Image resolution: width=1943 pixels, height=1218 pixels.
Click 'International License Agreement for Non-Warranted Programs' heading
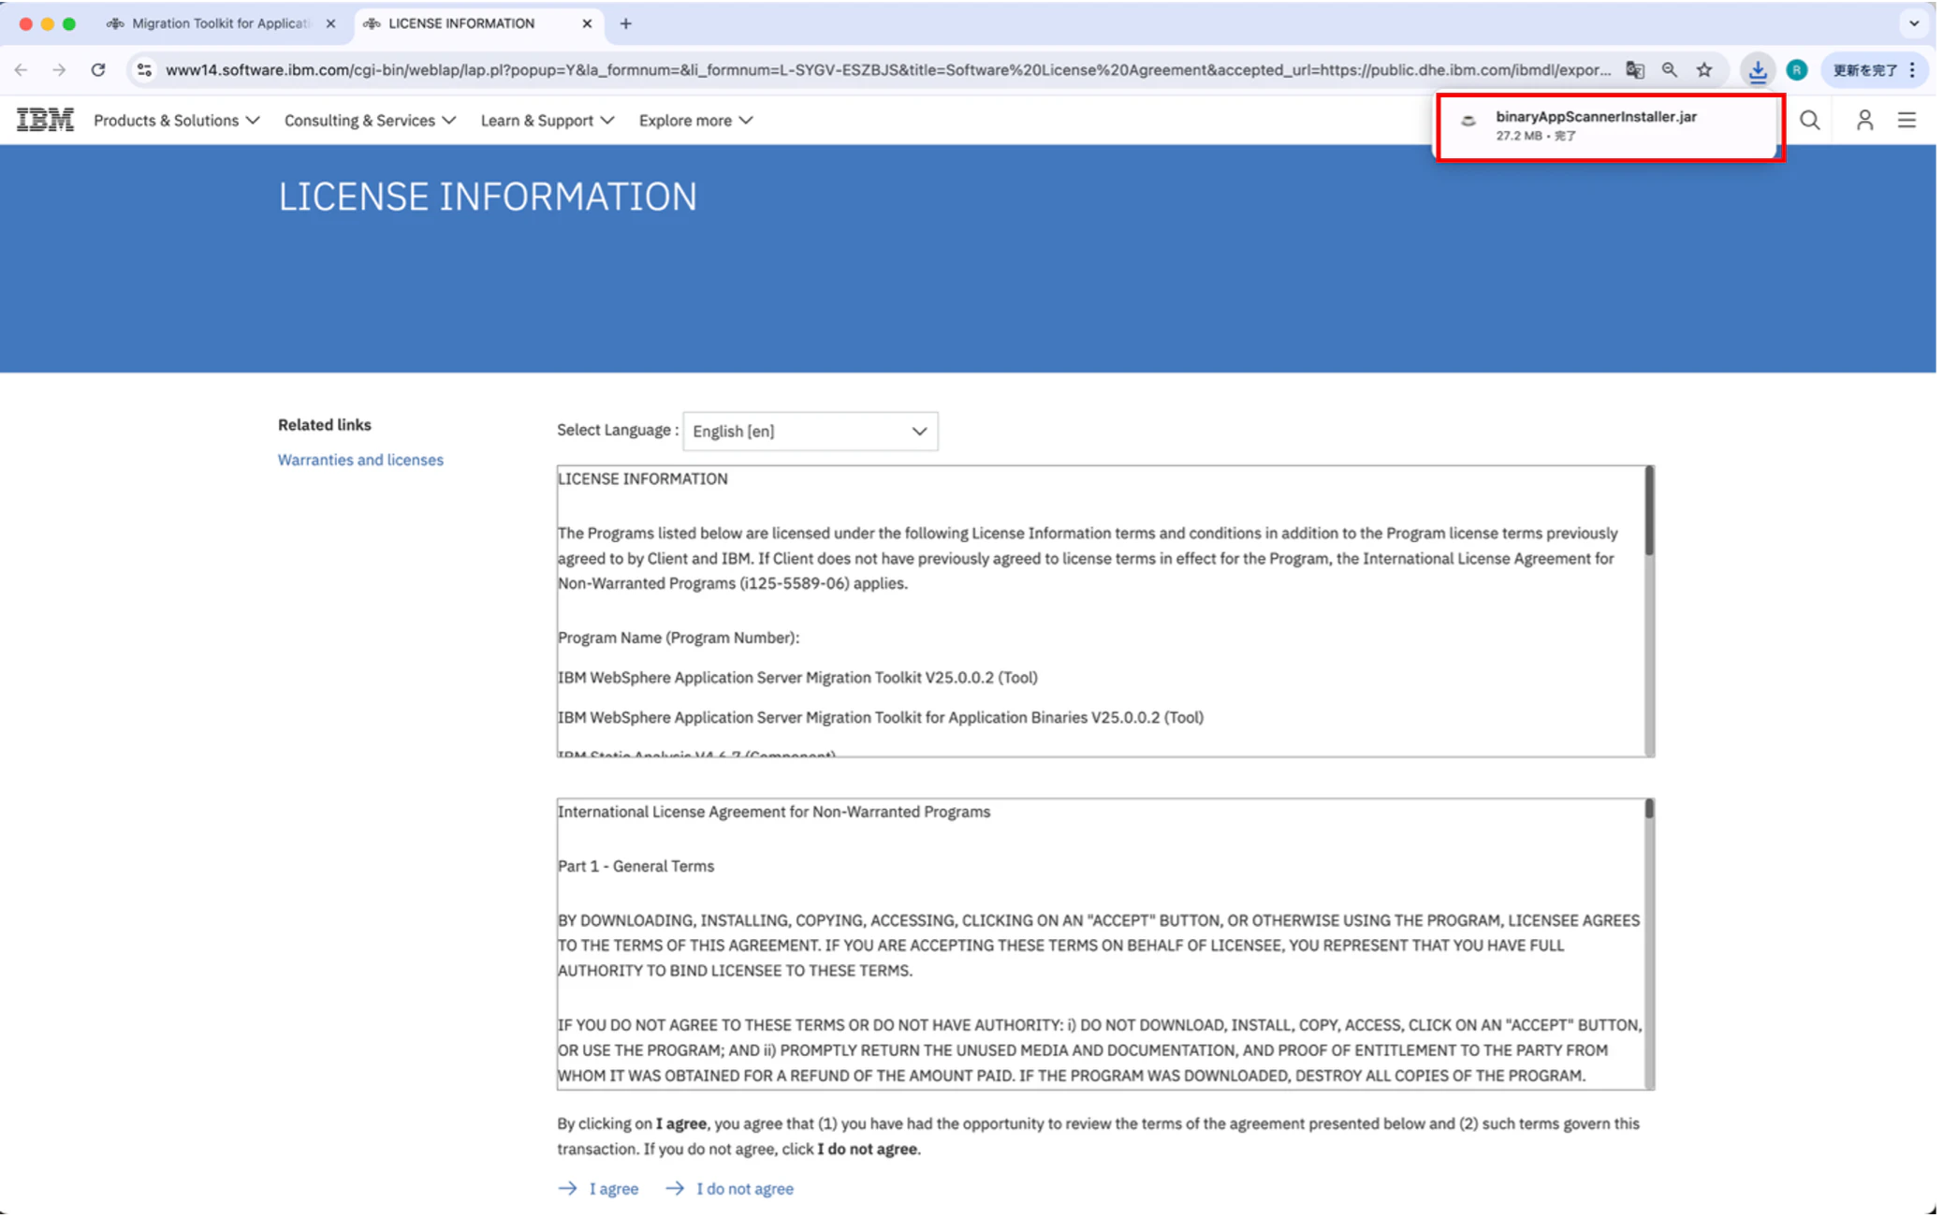(x=774, y=812)
